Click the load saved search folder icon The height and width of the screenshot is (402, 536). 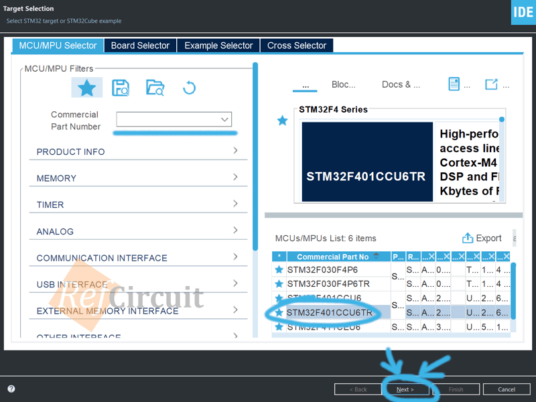(x=155, y=88)
